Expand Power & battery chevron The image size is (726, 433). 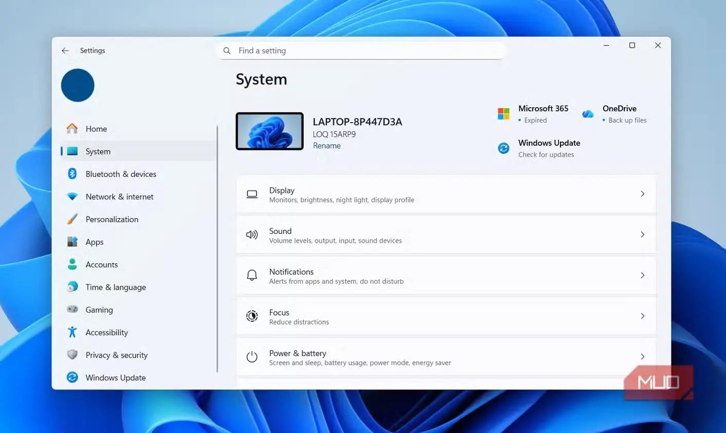click(x=642, y=357)
